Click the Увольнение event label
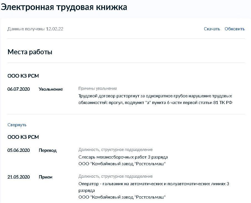The height and width of the screenshot is (203, 251). pyautogui.click(x=51, y=89)
